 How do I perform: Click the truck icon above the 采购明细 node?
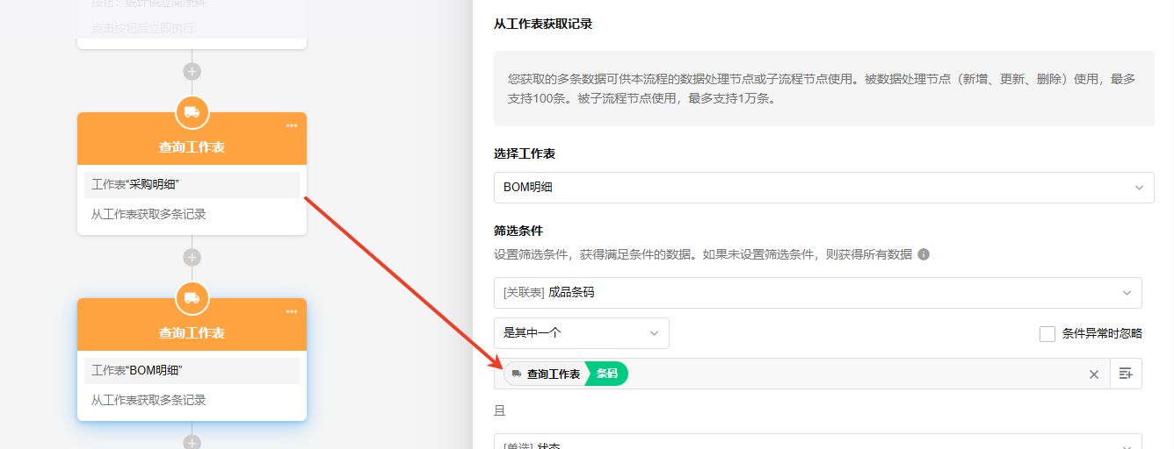coord(192,112)
